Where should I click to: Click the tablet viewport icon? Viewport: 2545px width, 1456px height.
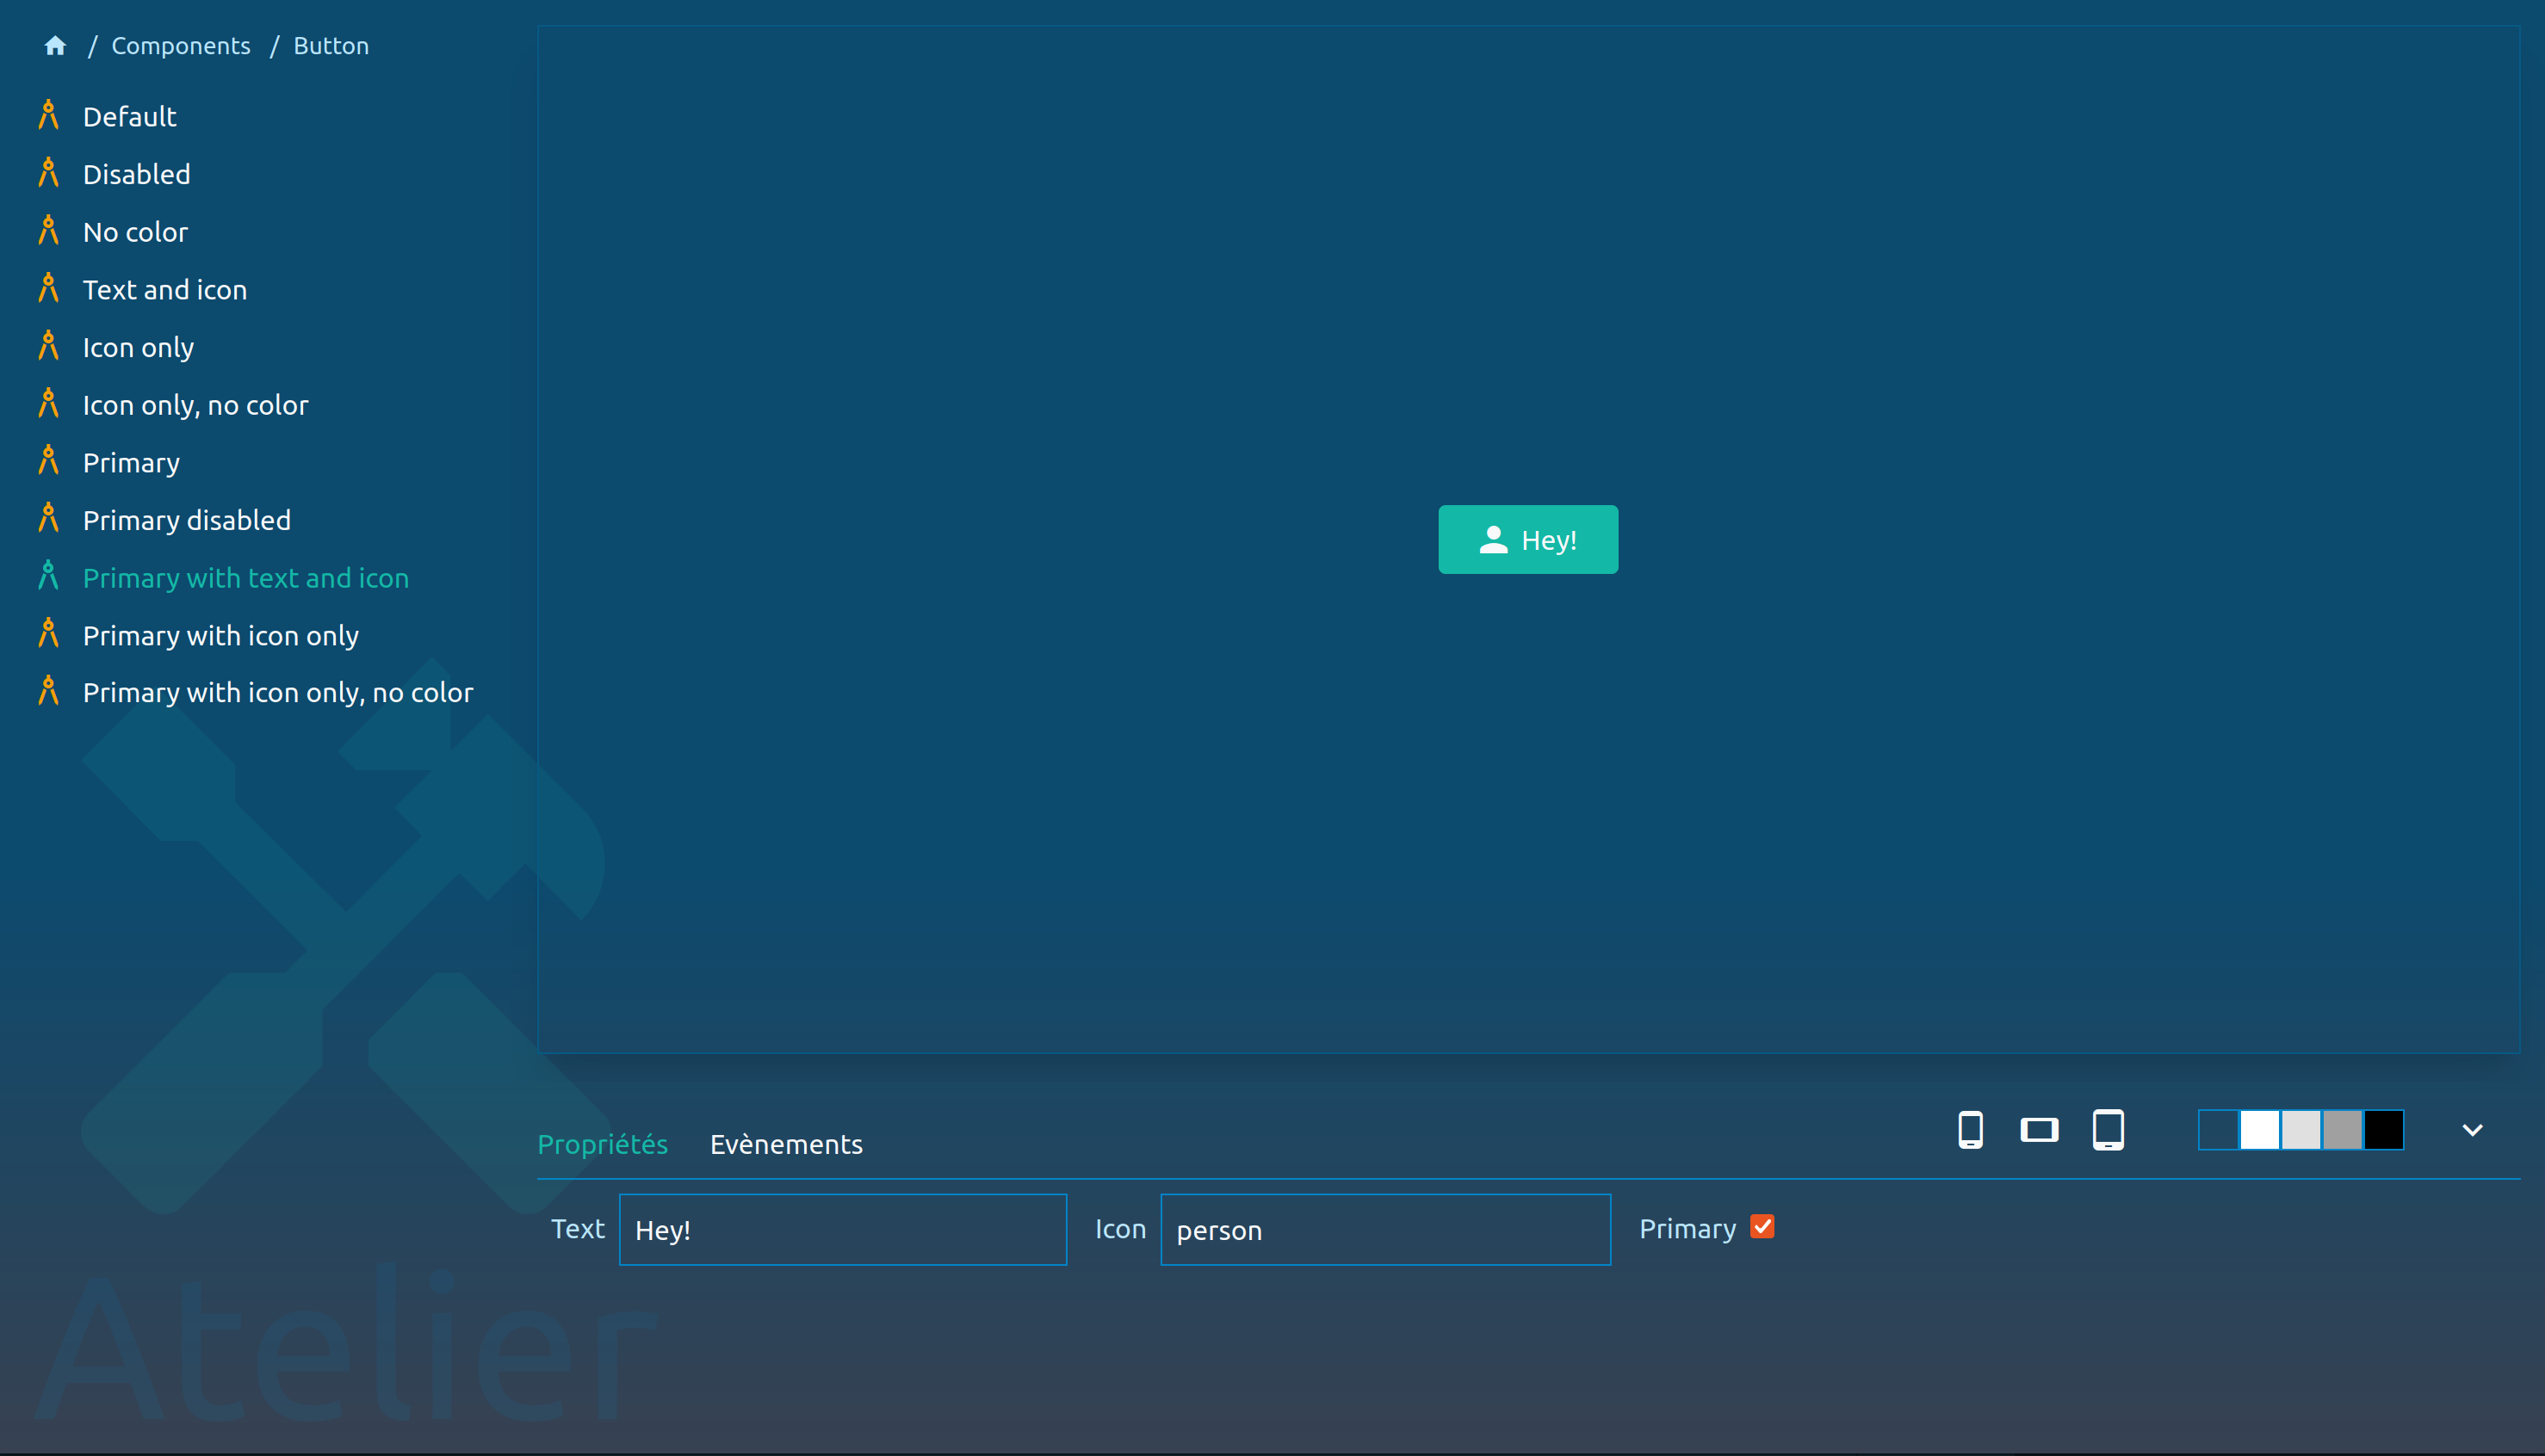(x=2109, y=1129)
